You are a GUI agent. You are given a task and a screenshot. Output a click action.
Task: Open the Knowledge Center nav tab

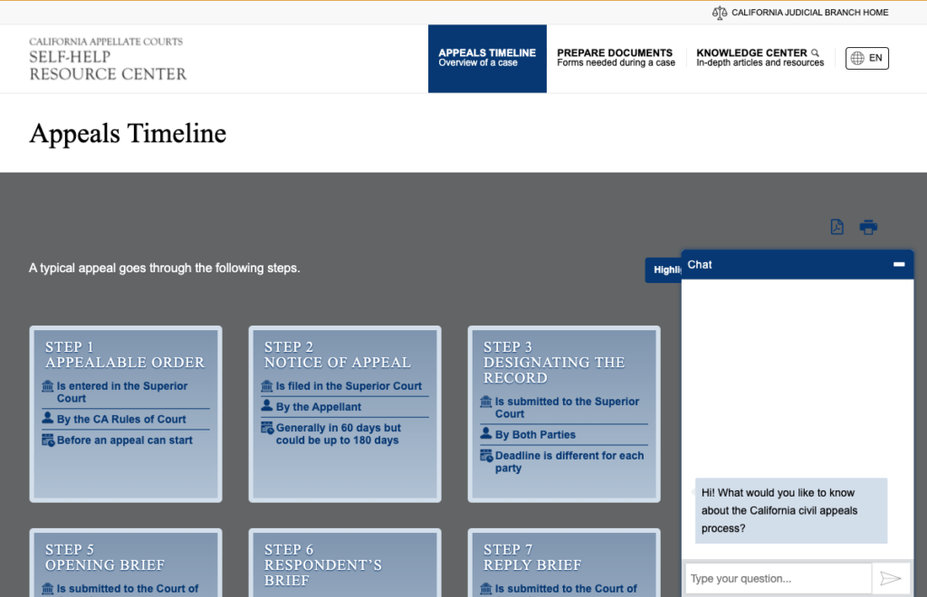pos(760,58)
